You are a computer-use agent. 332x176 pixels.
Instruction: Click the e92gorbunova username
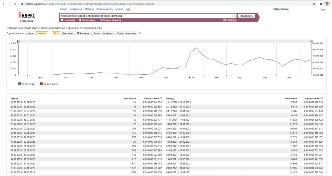click(281, 9)
